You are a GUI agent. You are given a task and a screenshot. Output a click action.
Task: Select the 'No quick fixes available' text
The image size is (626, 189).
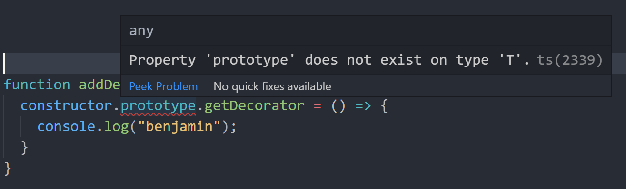point(272,86)
